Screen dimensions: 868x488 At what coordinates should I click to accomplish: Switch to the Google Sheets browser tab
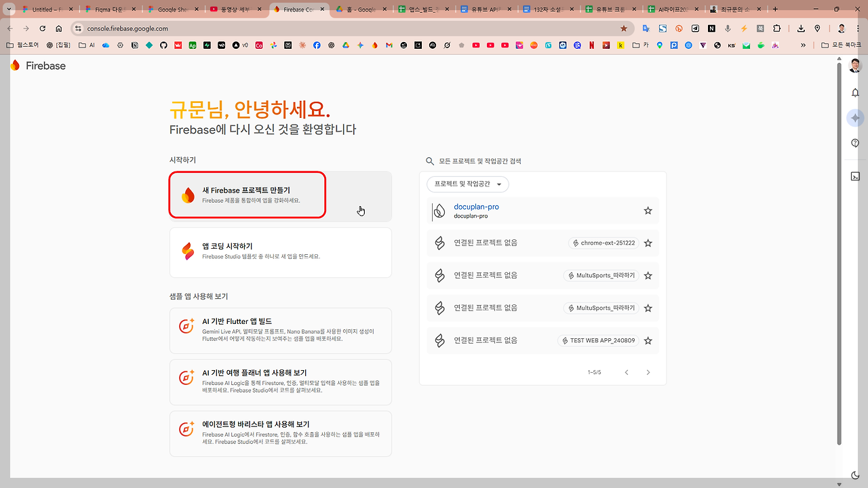(x=173, y=9)
